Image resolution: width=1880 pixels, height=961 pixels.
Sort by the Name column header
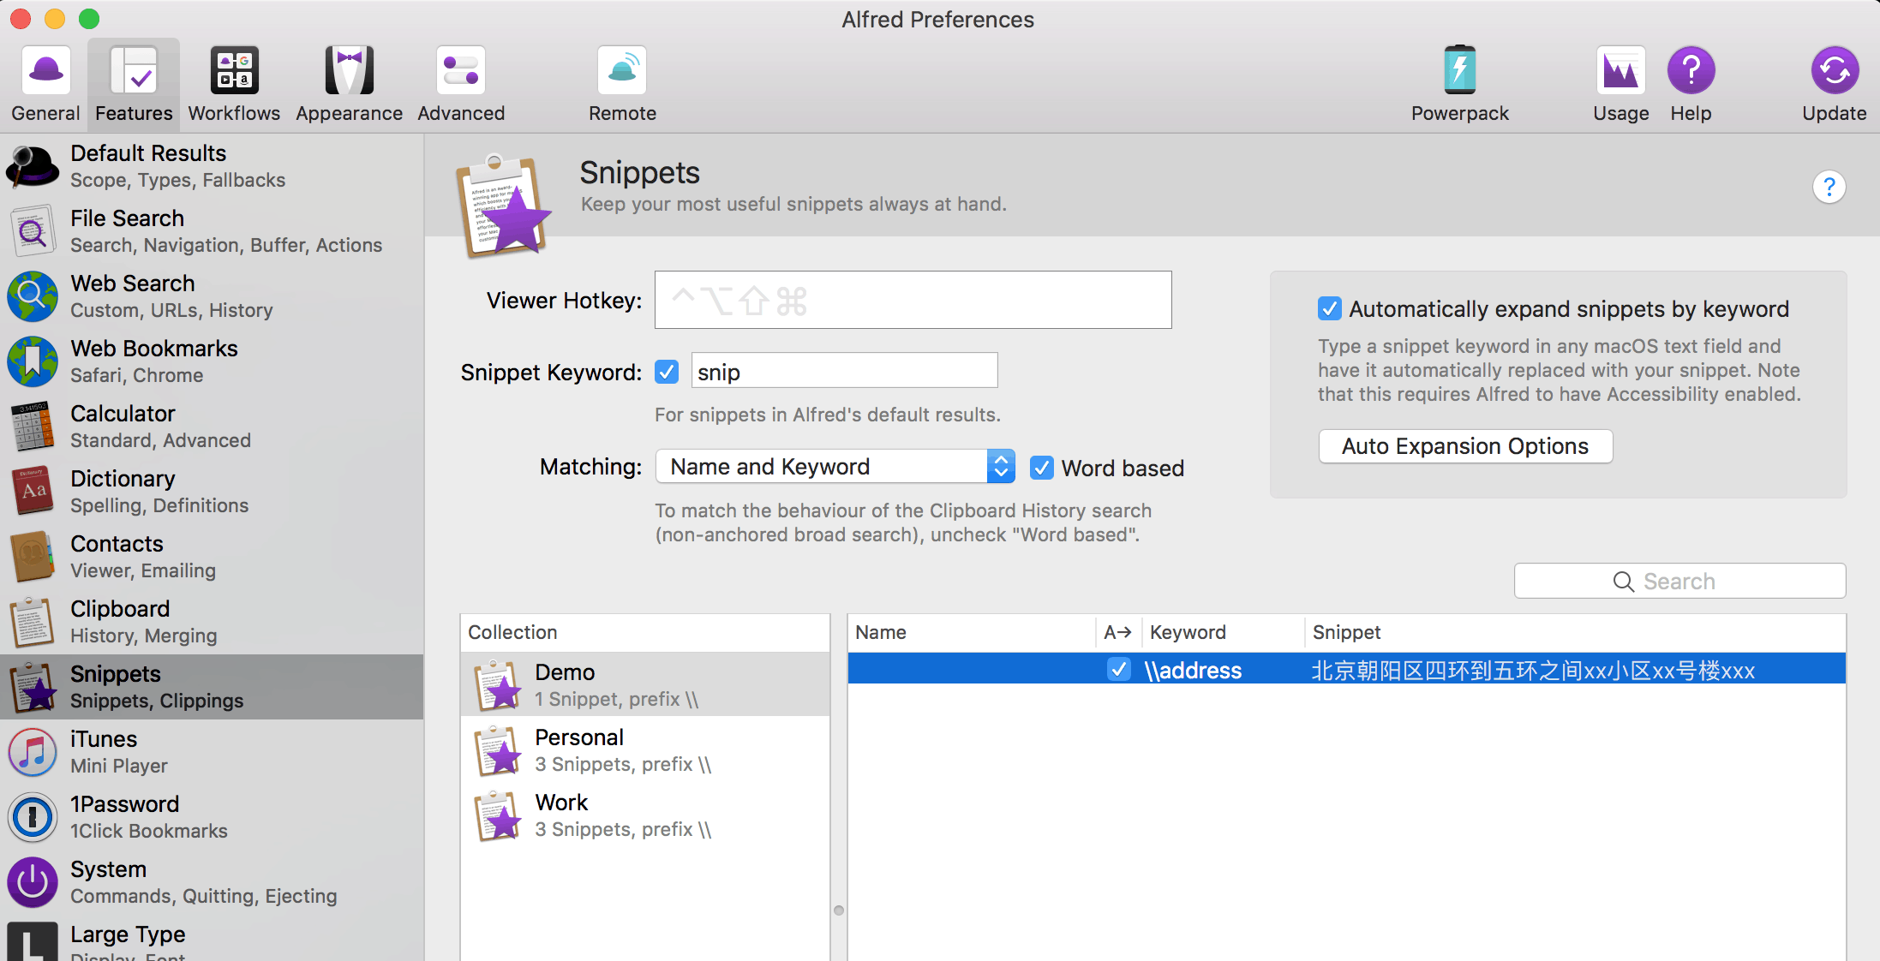click(x=971, y=632)
